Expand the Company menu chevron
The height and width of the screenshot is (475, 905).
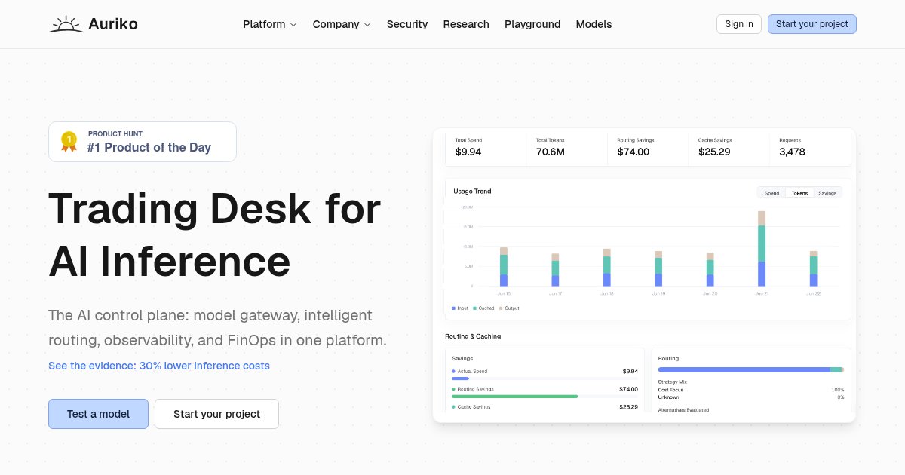pos(367,25)
